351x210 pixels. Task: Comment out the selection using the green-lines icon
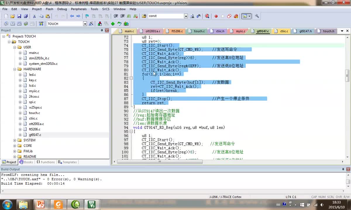(129, 16)
